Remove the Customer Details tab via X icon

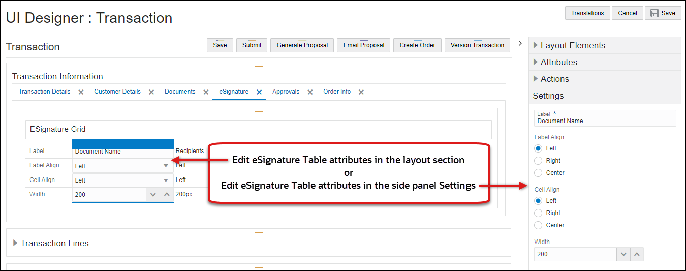[151, 92]
